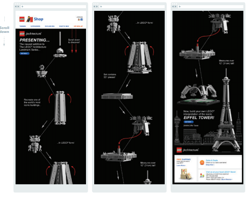The height and width of the screenshot is (199, 252).
Task: Click the blue Buy Now button under EIFFEL TOWER!
Action: pyautogui.click(x=188, y=122)
